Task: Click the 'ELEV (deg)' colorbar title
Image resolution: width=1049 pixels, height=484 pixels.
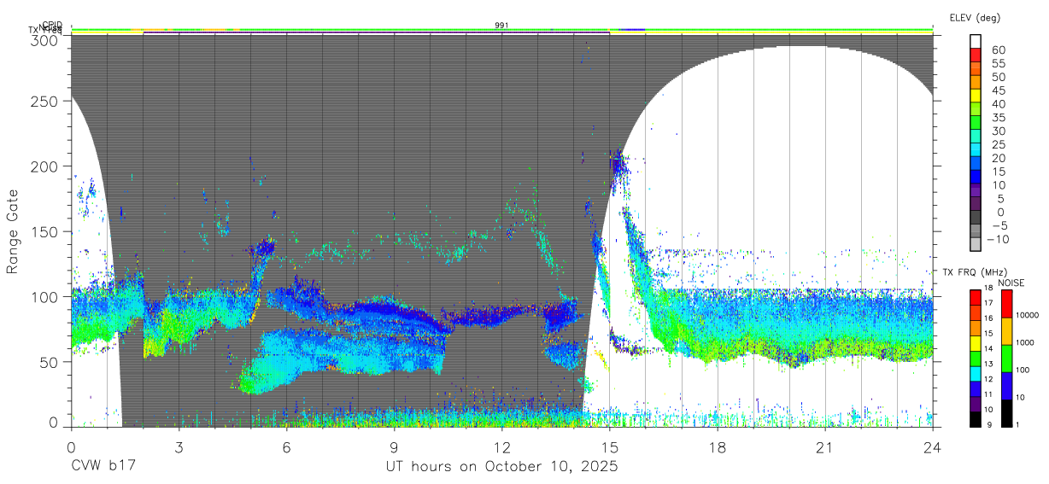Action: pyautogui.click(x=975, y=18)
